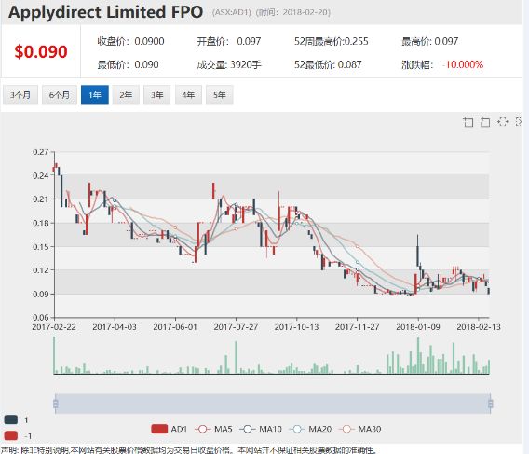Switch chart to the 4年 range
The image size is (529, 454).
pyautogui.click(x=188, y=95)
